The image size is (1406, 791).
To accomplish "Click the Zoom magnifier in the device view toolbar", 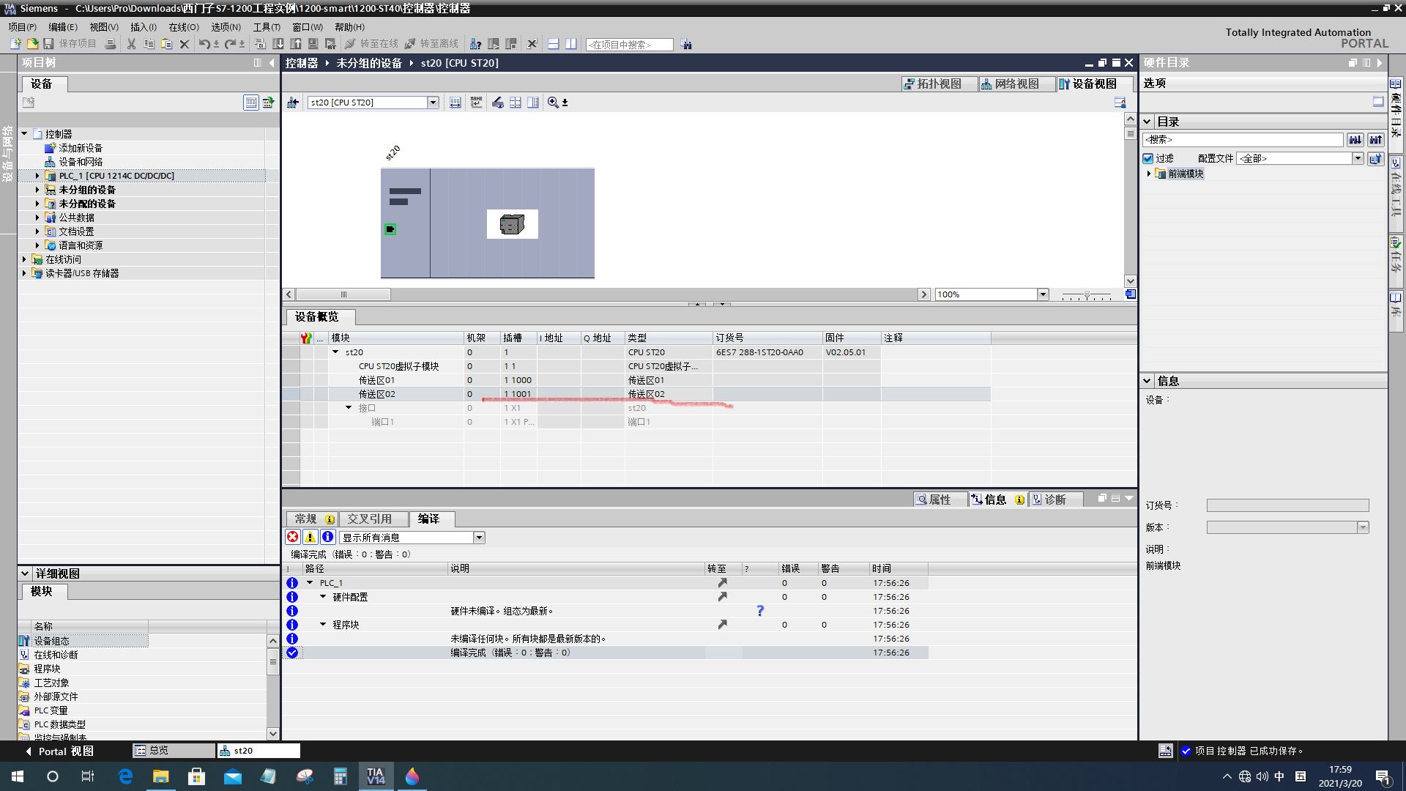I will (553, 103).
